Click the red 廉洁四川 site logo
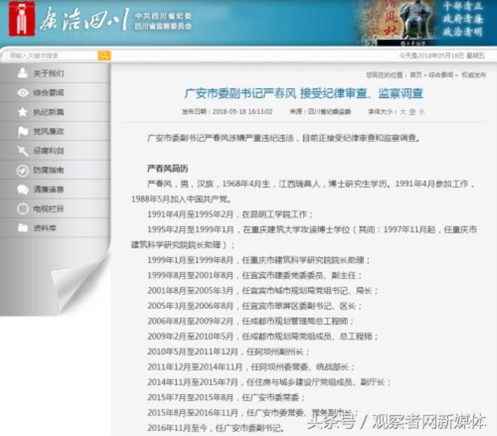 [x=21, y=20]
